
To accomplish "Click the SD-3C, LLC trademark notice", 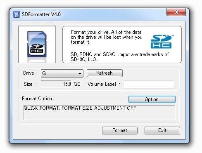I will tap(119, 57).
